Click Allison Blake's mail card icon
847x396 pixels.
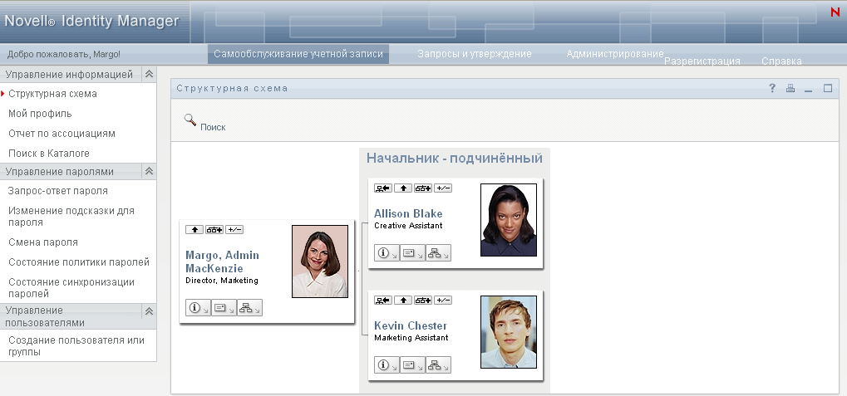point(412,252)
